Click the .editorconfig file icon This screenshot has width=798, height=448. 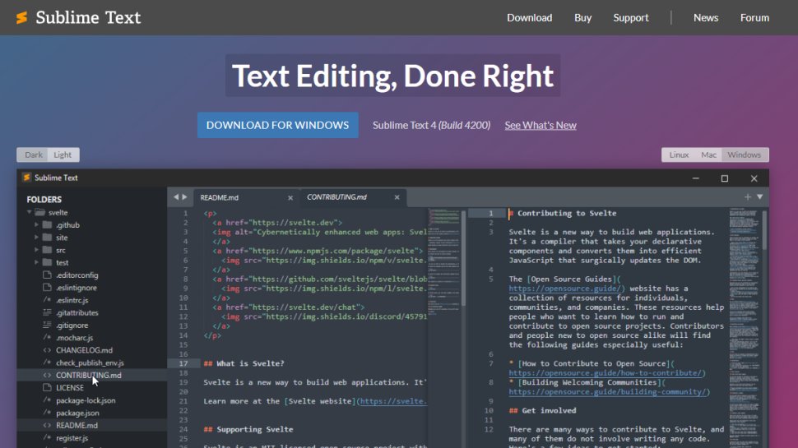tap(48, 275)
